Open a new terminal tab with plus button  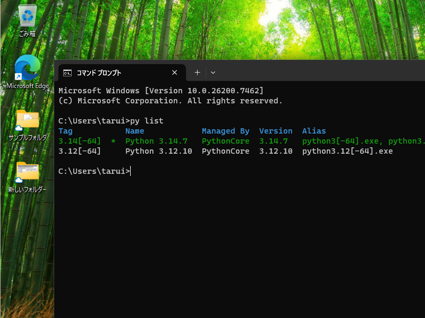[197, 73]
